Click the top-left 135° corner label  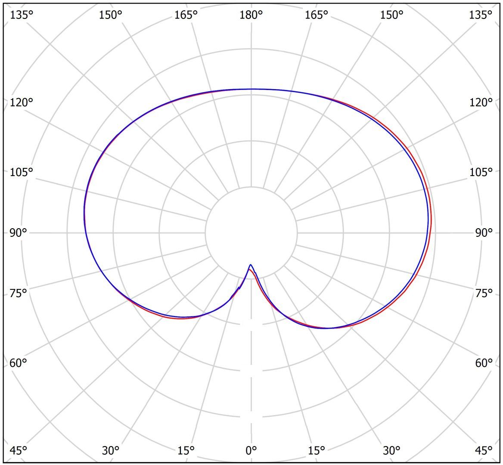tap(21, 15)
